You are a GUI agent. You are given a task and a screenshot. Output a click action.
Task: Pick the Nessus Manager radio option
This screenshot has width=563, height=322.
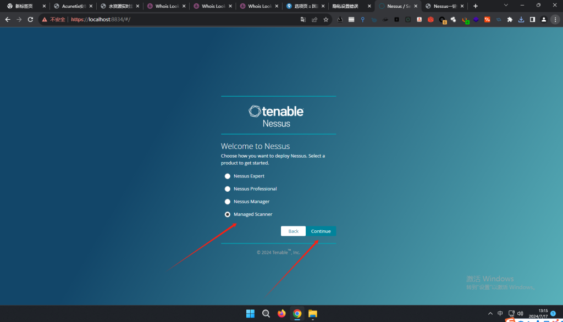pos(227,202)
